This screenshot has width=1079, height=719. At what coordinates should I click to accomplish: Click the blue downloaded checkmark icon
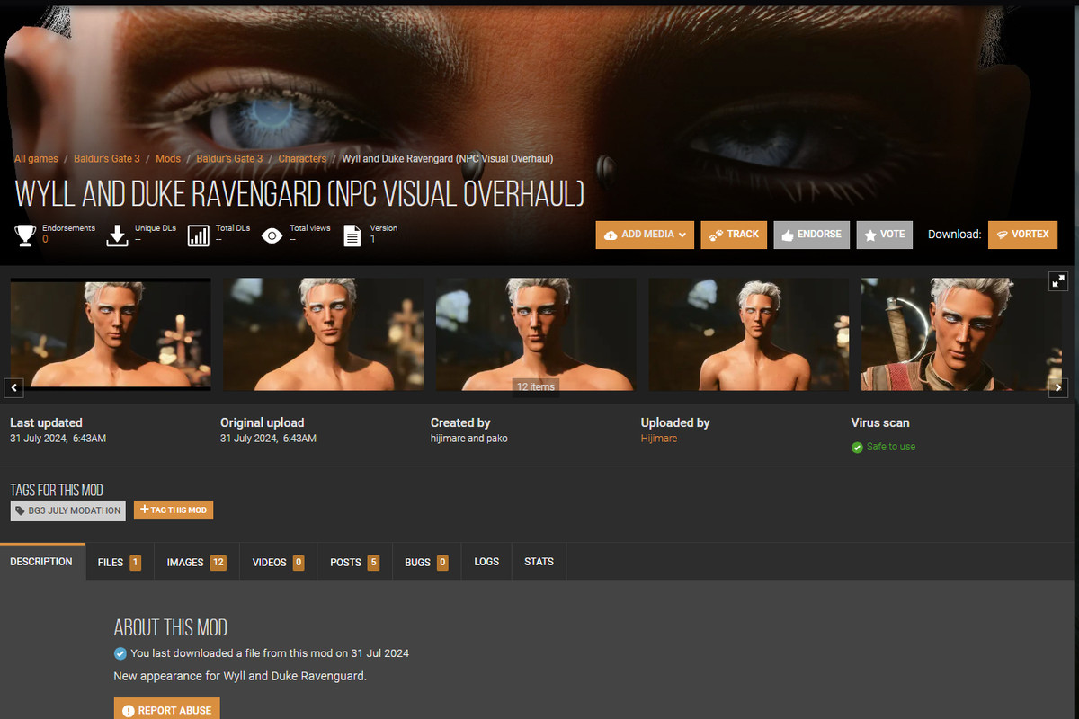tap(120, 653)
